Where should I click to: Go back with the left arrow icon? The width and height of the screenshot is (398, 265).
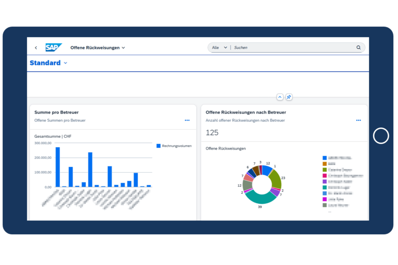click(36, 48)
